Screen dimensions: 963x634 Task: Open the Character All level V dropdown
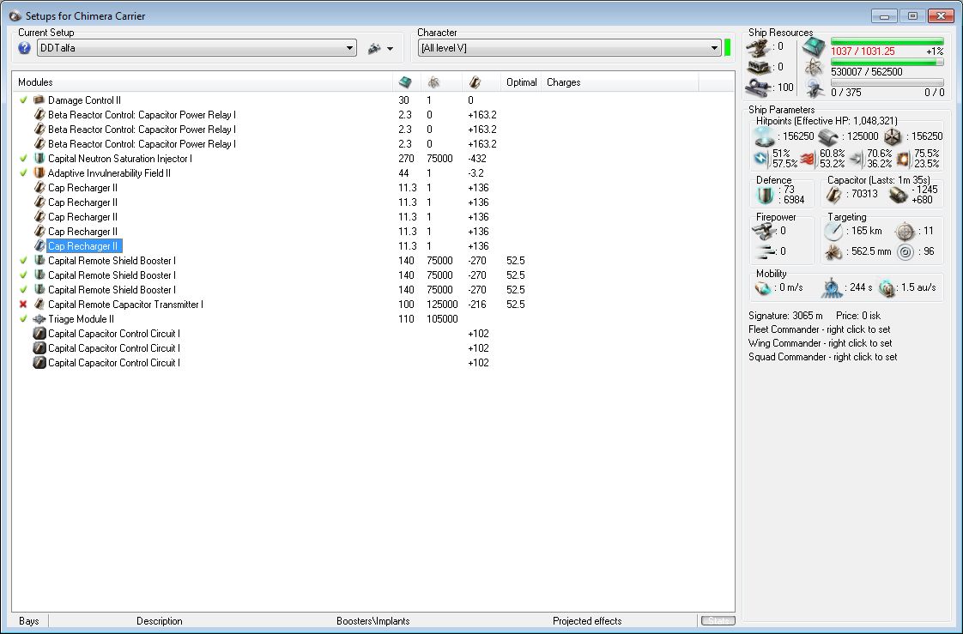coord(569,48)
